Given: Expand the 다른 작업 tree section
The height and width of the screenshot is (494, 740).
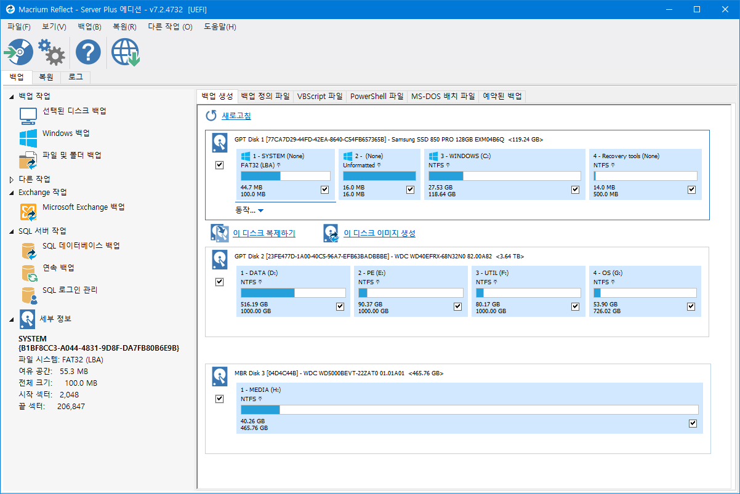Looking at the screenshot, I should (12, 180).
